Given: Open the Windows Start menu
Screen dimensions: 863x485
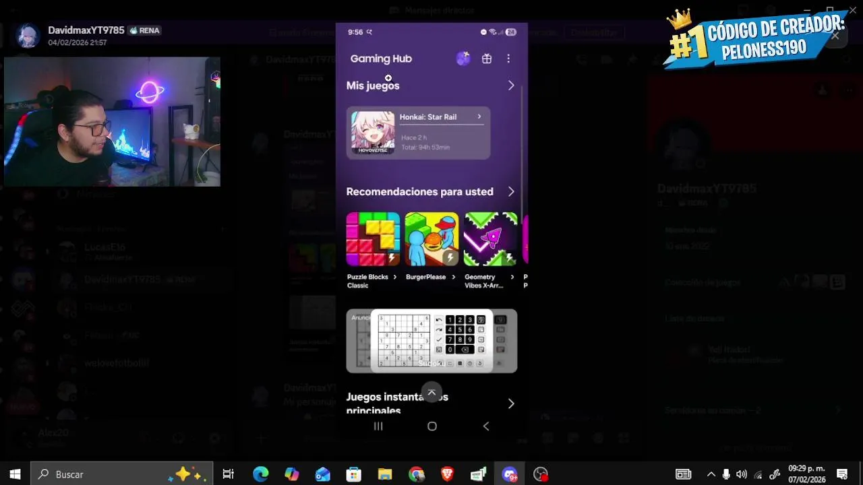Looking at the screenshot, I should [15, 474].
